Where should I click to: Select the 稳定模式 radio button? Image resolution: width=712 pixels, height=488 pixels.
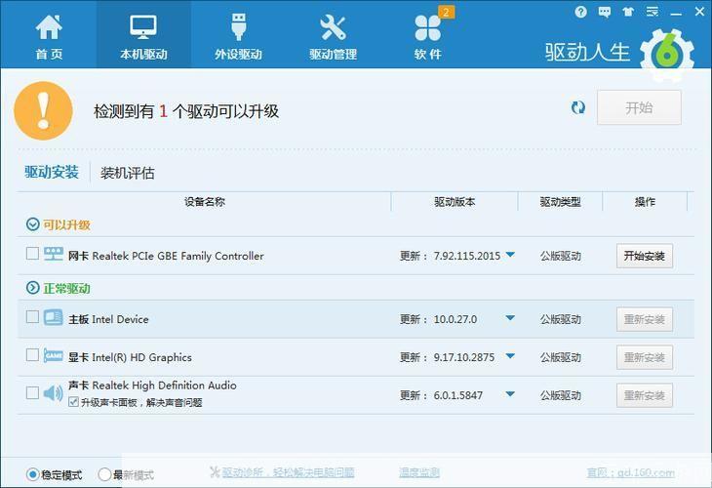coord(33,474)
